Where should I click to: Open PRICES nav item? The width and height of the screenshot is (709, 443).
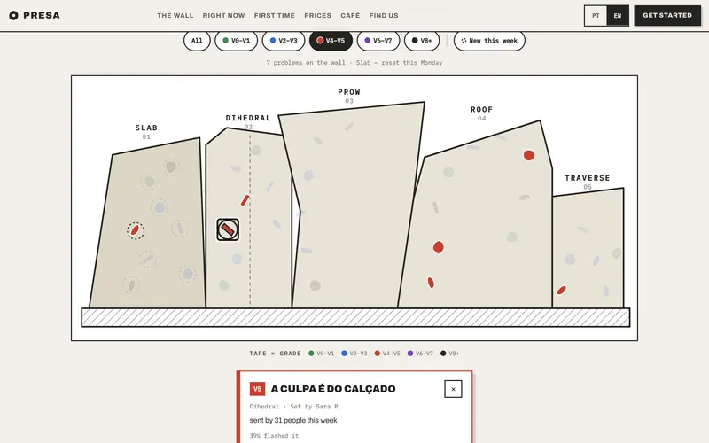(x=317, y=15)
